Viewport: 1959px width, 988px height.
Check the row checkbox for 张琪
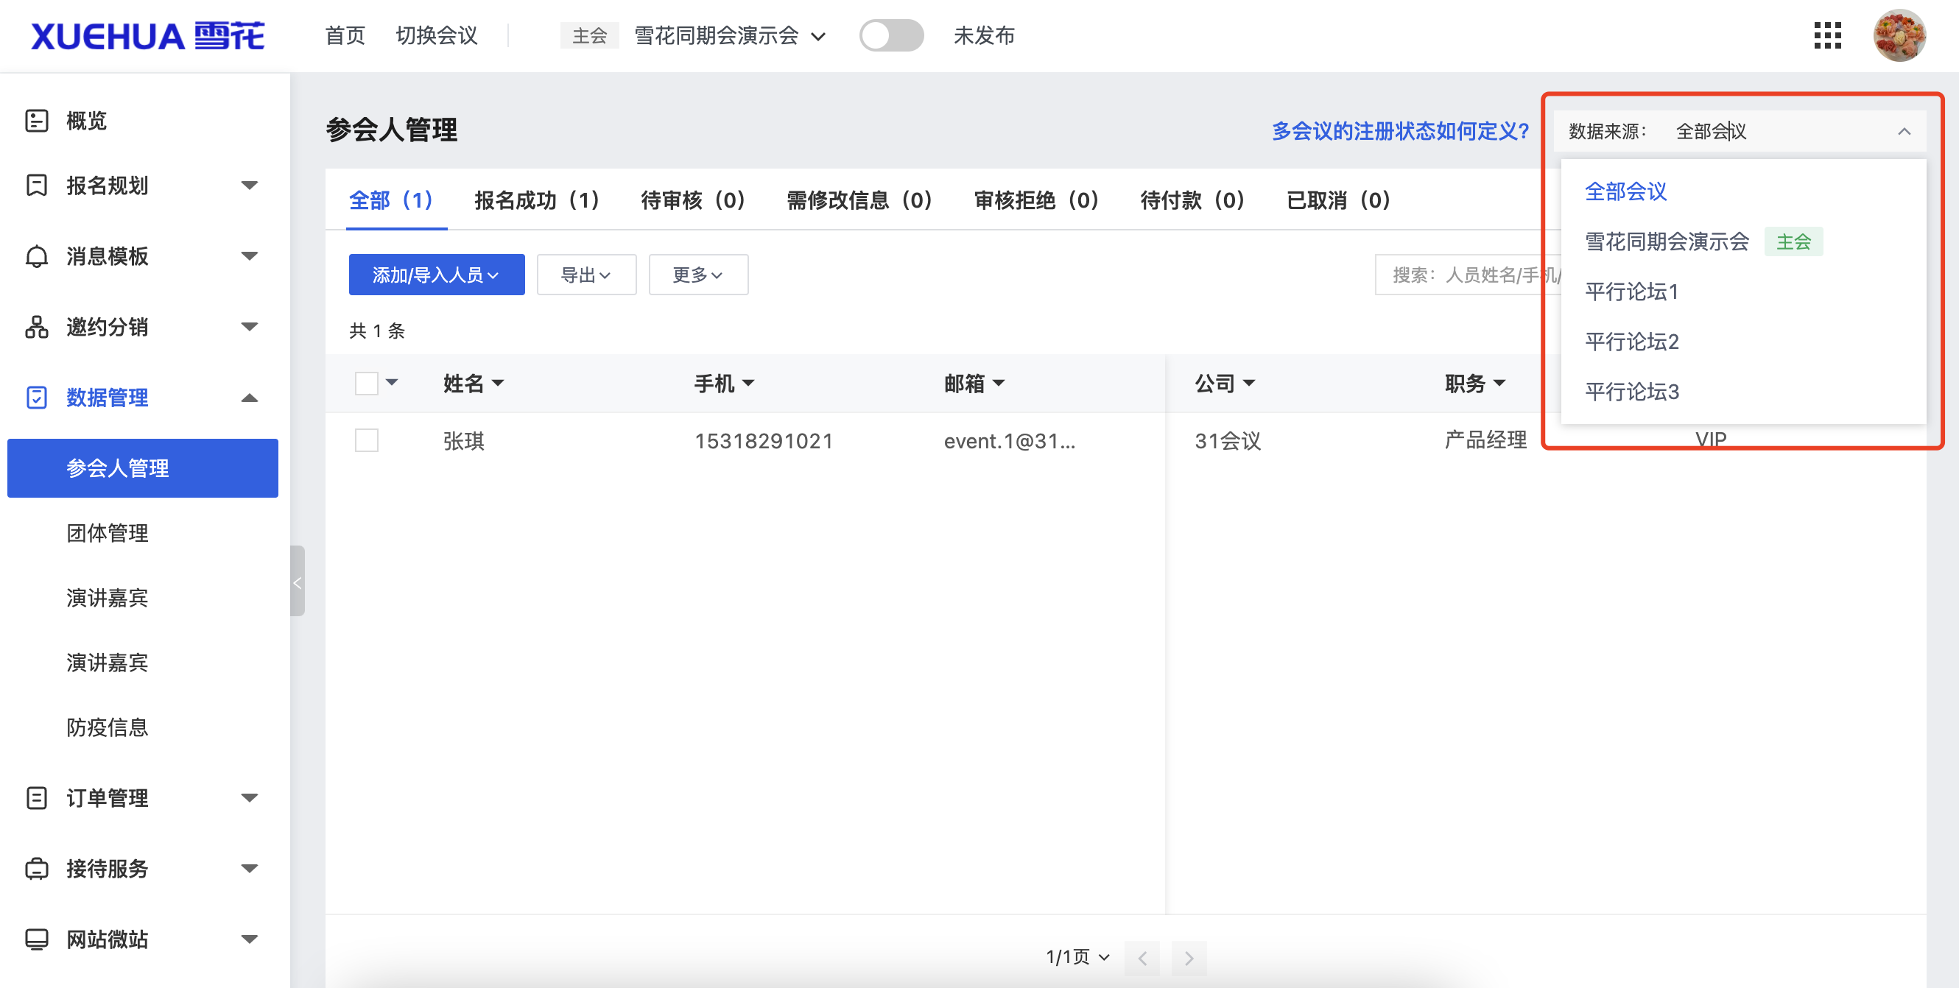click(x=367, y=440)
